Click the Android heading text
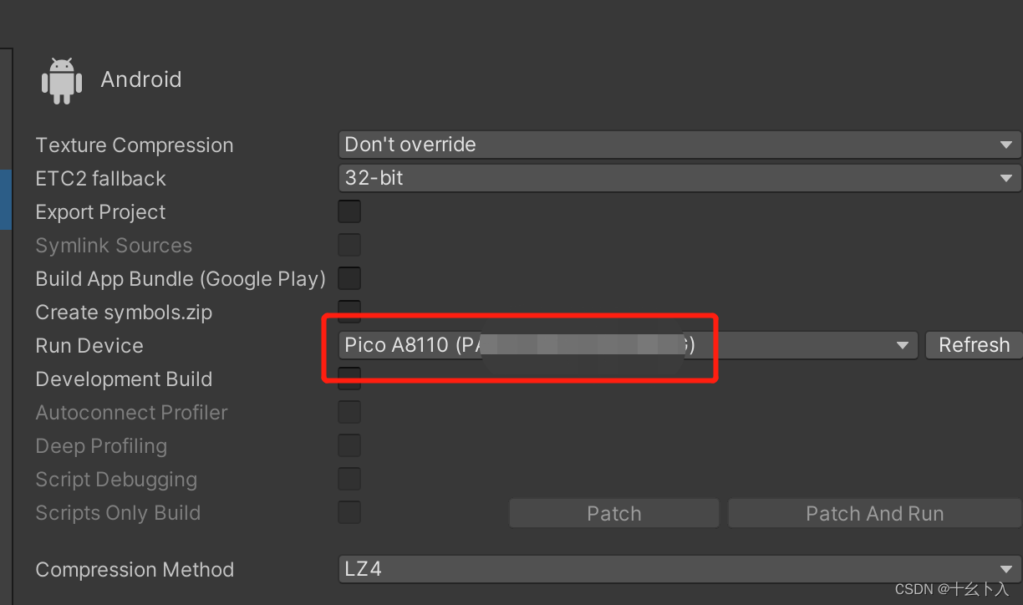The image size is (1023, 605). tap(141, 79)
